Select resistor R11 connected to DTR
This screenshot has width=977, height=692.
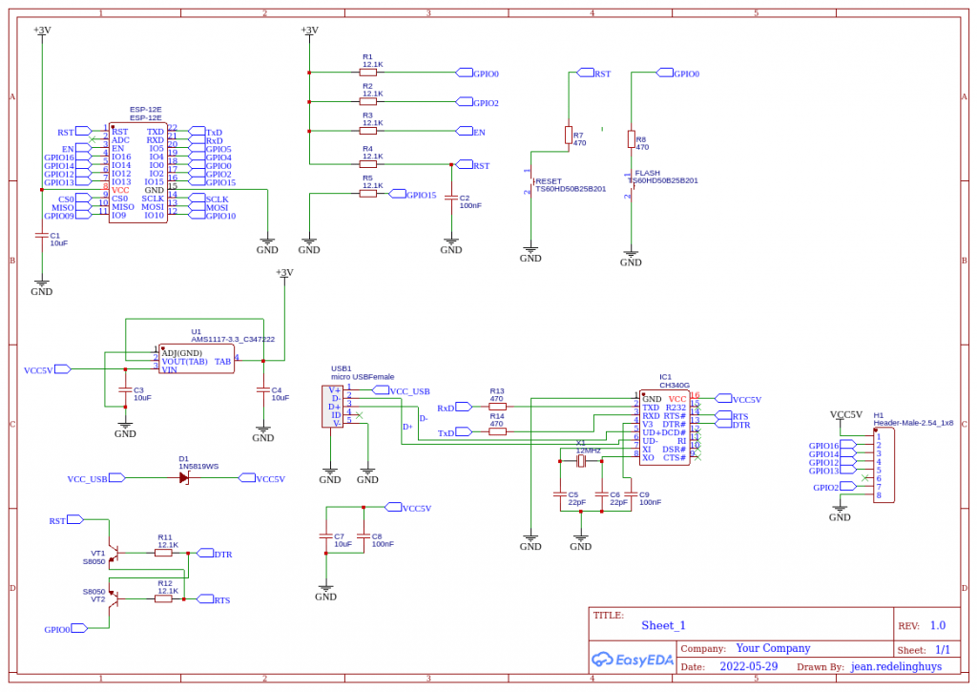point(163,553)
